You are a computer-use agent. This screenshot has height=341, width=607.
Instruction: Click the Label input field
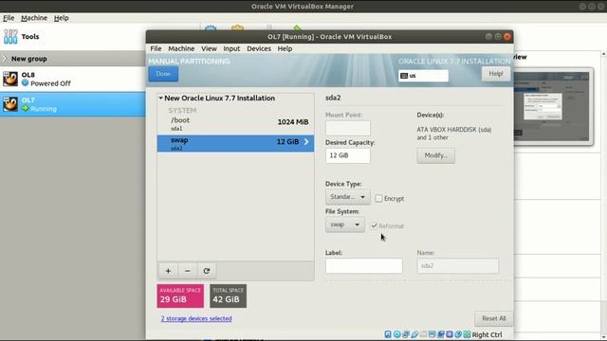pyautogui.click(x=364, y=266)
